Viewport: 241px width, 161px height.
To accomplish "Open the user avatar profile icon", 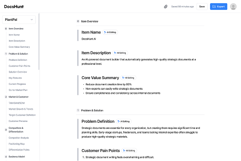I will click(x=233, y=7).
